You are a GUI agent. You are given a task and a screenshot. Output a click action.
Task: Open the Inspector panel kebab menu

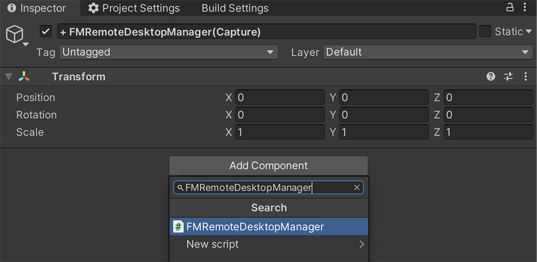click(525, 8)
